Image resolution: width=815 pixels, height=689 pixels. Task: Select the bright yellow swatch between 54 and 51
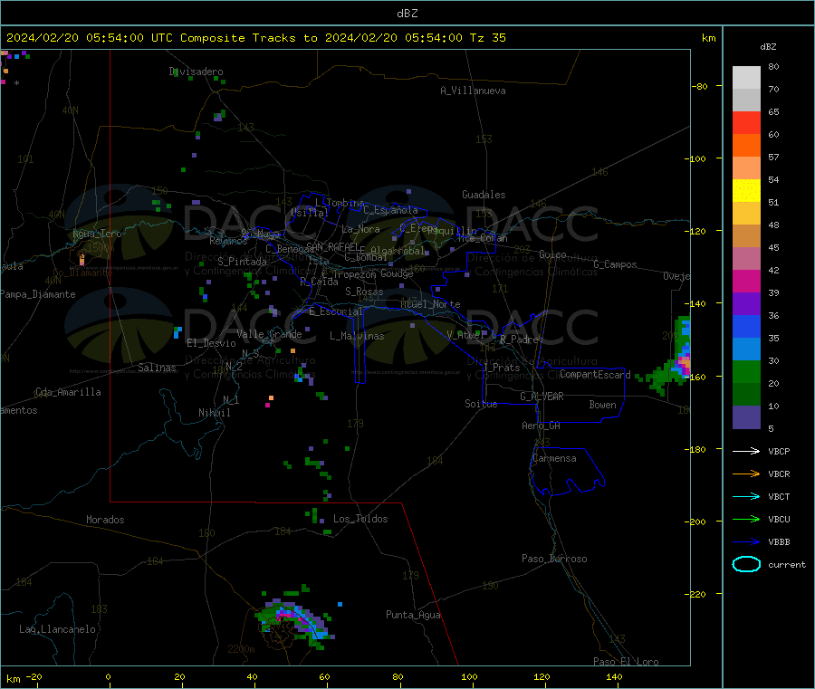click(x=746, y=191)
